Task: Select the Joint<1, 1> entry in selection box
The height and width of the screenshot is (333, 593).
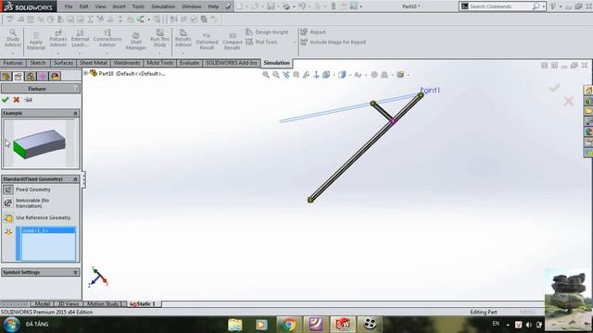Action: [x=48, y=230]
